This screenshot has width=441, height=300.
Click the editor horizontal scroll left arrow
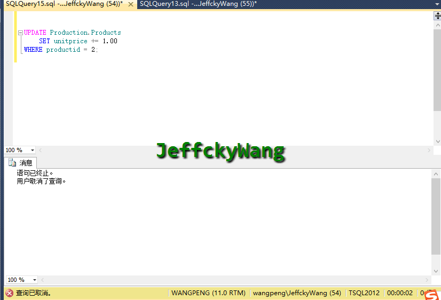41,150
